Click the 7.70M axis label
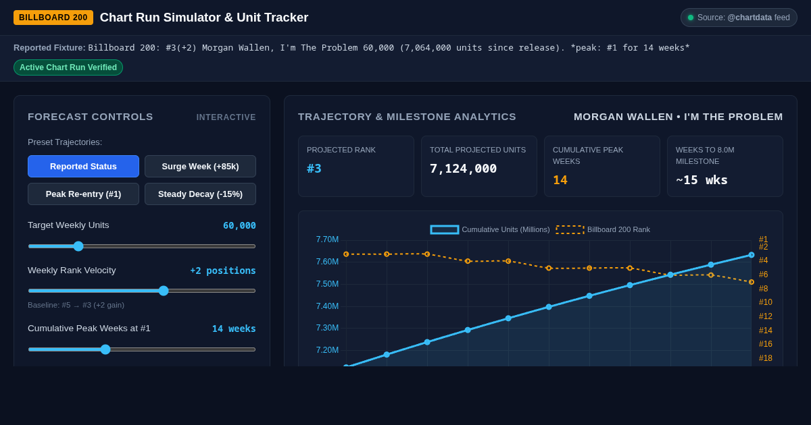Viewport: 811px width, 425px height. click(x=327, y=239)
